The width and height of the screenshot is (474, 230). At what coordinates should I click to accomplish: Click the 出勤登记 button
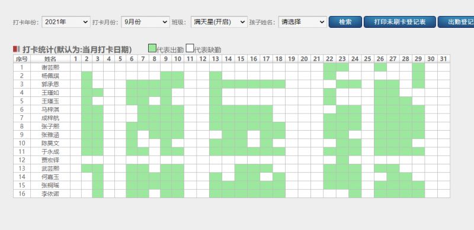pos(456,22)
